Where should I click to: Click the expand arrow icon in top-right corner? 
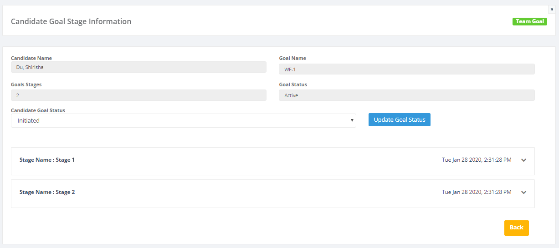pyautogui.click(x=552, y=10)
